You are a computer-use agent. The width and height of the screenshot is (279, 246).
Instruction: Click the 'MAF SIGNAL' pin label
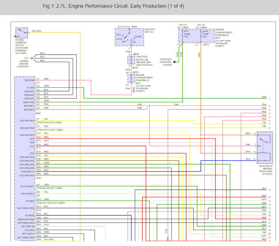point(27,186)
